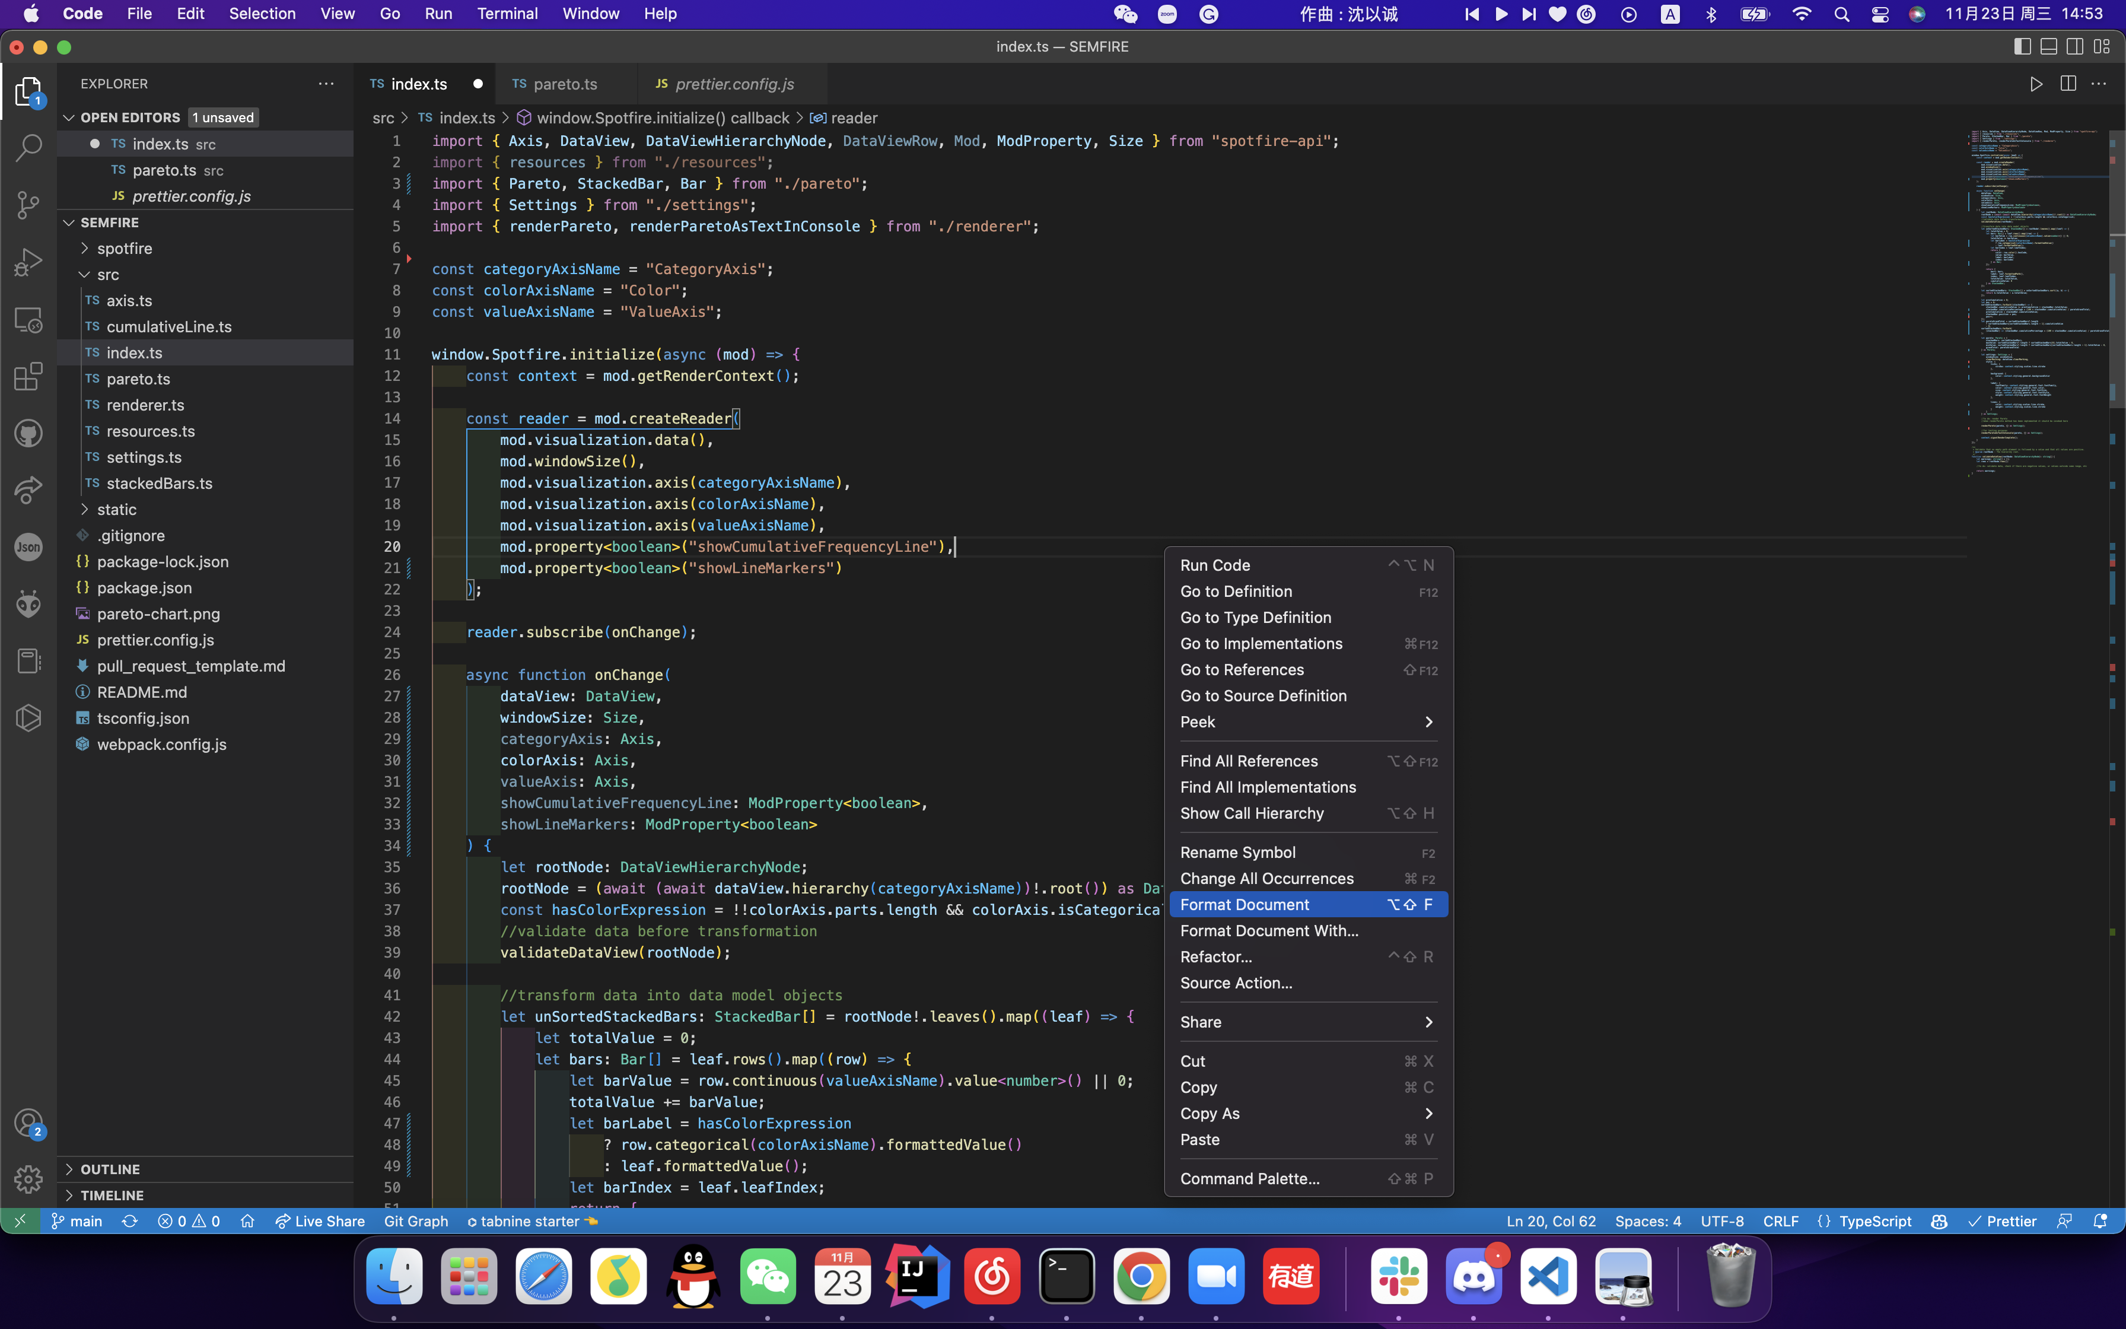Open the Extensions view
2126x1329 pixels.
28,376
